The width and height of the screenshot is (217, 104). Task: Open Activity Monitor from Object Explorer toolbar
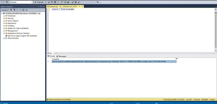(26, 10)
